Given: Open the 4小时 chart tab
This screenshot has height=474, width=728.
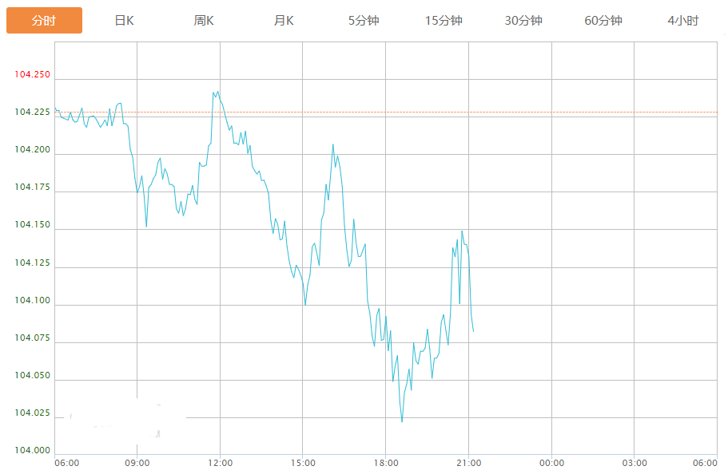Looking at the screenshot, I should (x=683, y=21).
